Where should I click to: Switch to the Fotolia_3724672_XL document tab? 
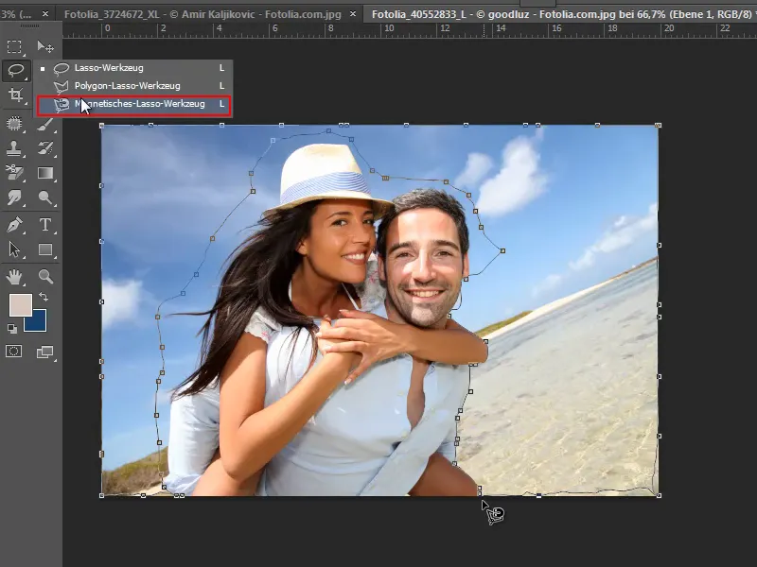click(201, 15)
